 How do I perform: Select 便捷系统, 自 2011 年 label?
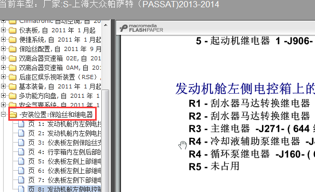(x=60, y=40)
